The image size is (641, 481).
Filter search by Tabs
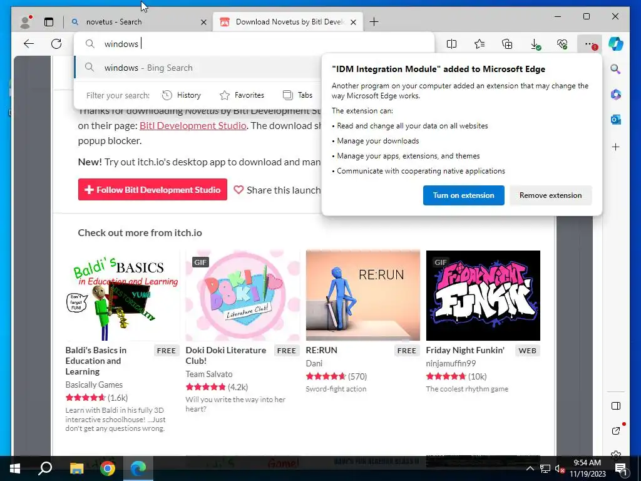click(x=297, y=95)
